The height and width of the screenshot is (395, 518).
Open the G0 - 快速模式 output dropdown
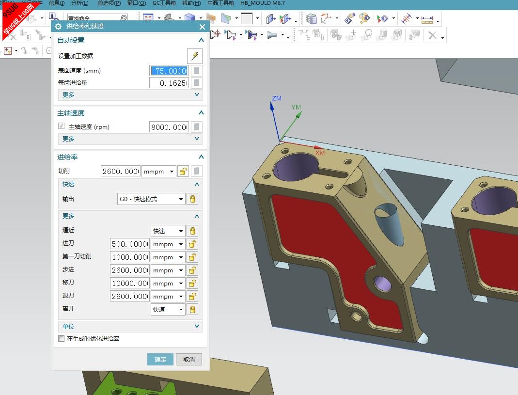pyautogui.click(x=151, y=199)
